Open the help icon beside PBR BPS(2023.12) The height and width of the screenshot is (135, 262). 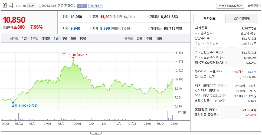tap(225, 96)
